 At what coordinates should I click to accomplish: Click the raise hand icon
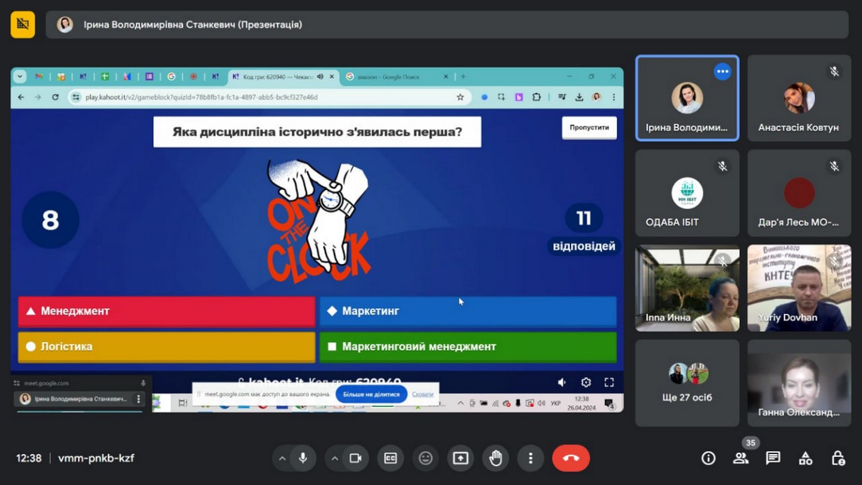pos(495,458)
